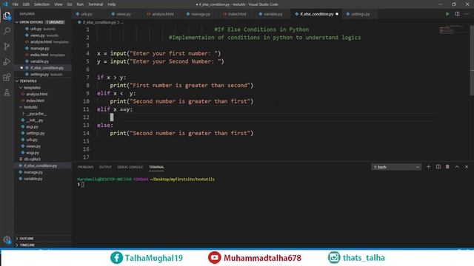Open the Selection menu
474x266 pixels.
click(41, 4)
